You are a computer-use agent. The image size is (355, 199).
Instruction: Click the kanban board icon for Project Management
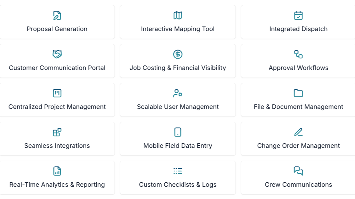tap(57, 93)
